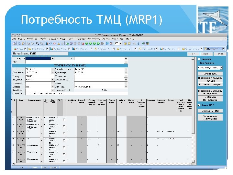This screenshot has height=175, width=233.
Task: Go to next record green arrow
Action: (x=94, y=43)
